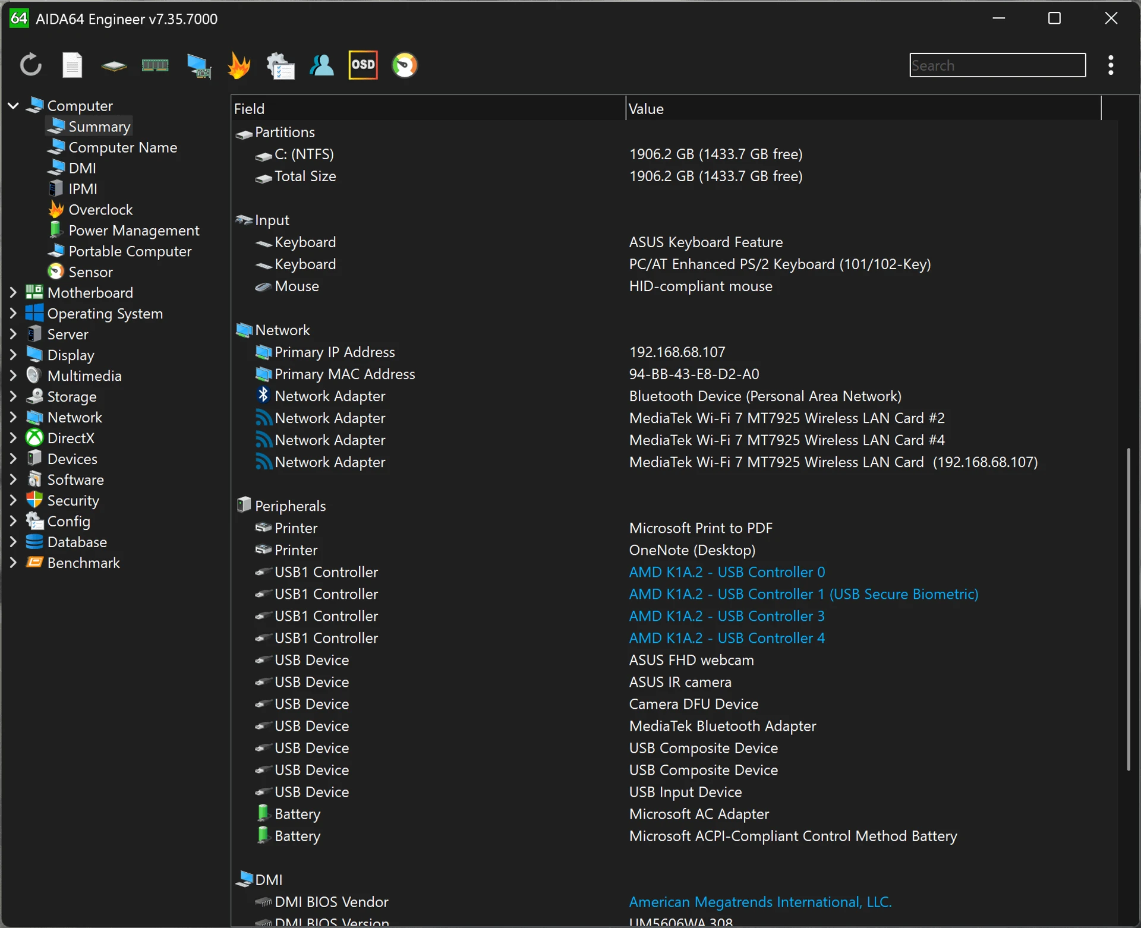1141x928 pixels.
Task: Click the Field column header
Action: tap(428, 109)
